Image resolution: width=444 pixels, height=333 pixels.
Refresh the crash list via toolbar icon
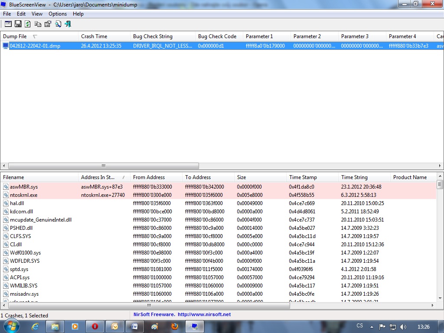(28, 24)
